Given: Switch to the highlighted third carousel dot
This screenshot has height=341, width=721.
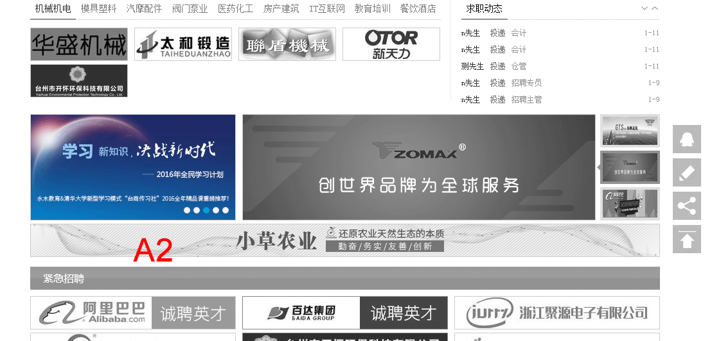Looking at the screenshot, I should 206,210.
